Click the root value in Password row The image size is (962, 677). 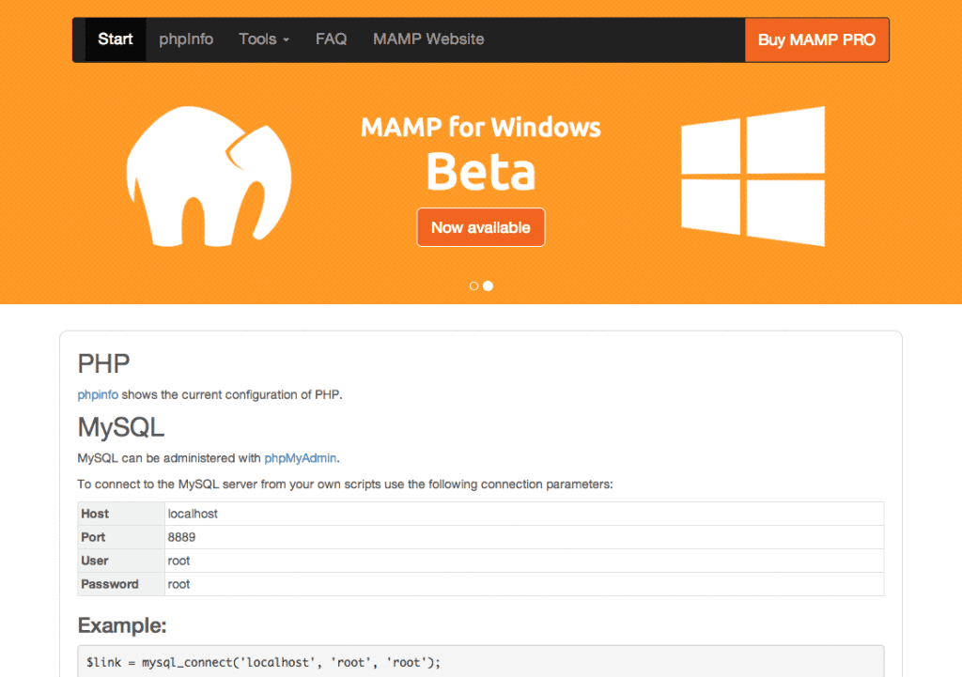[524, 584]
